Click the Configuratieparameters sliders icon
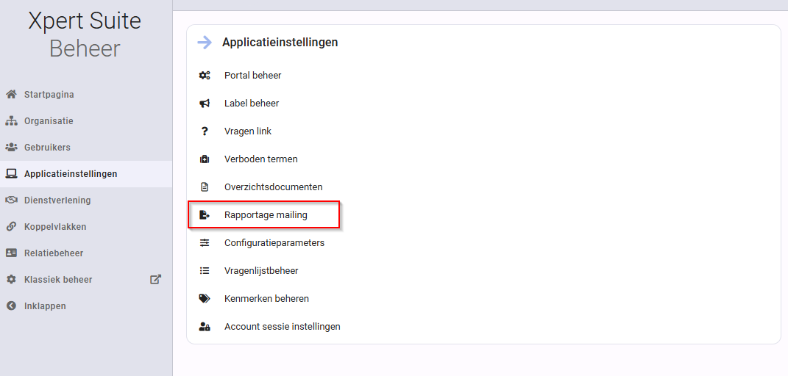Viewport: 788px width, 376px height. 205,242
